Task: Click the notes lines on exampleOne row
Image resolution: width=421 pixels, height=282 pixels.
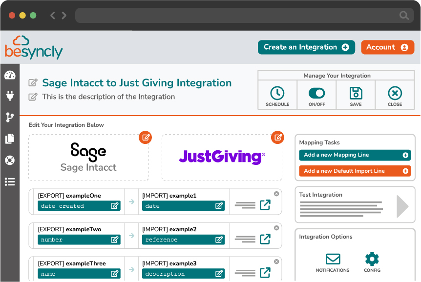Action: [x=245, y=205]
